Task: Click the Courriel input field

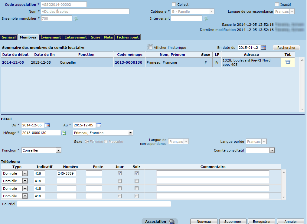Action: point(94,204)
